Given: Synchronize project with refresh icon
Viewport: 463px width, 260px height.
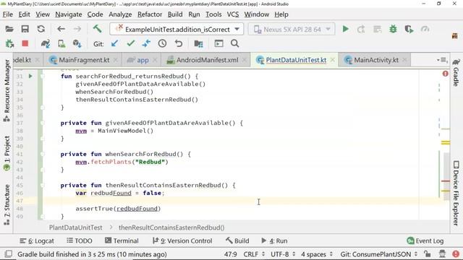Looking at the screenshot, I should pyautogui.click(x=41, y=29).
